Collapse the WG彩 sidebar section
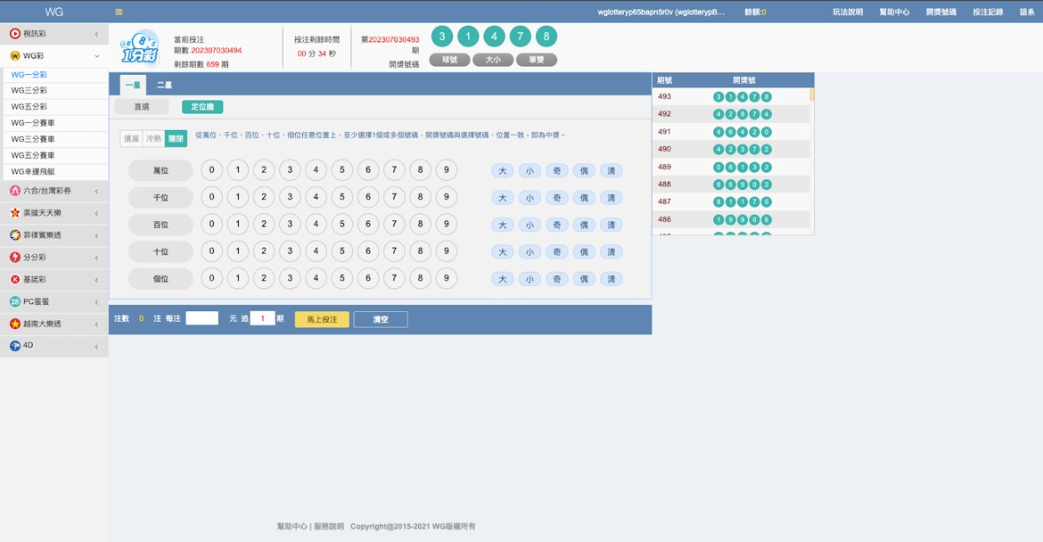 click(96, 56)
